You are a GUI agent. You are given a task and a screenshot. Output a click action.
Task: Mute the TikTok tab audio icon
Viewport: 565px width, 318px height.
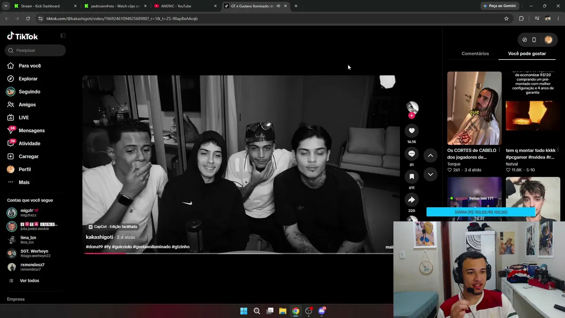click(278, 6)
